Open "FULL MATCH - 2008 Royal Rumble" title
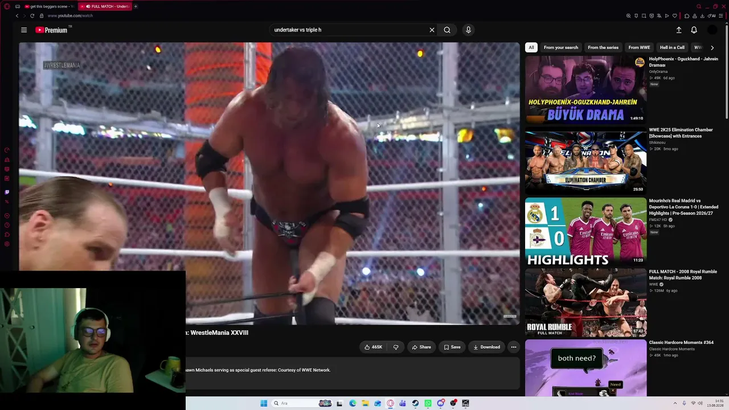This screenshot has width=729, height=410. (x=683, y=274)
